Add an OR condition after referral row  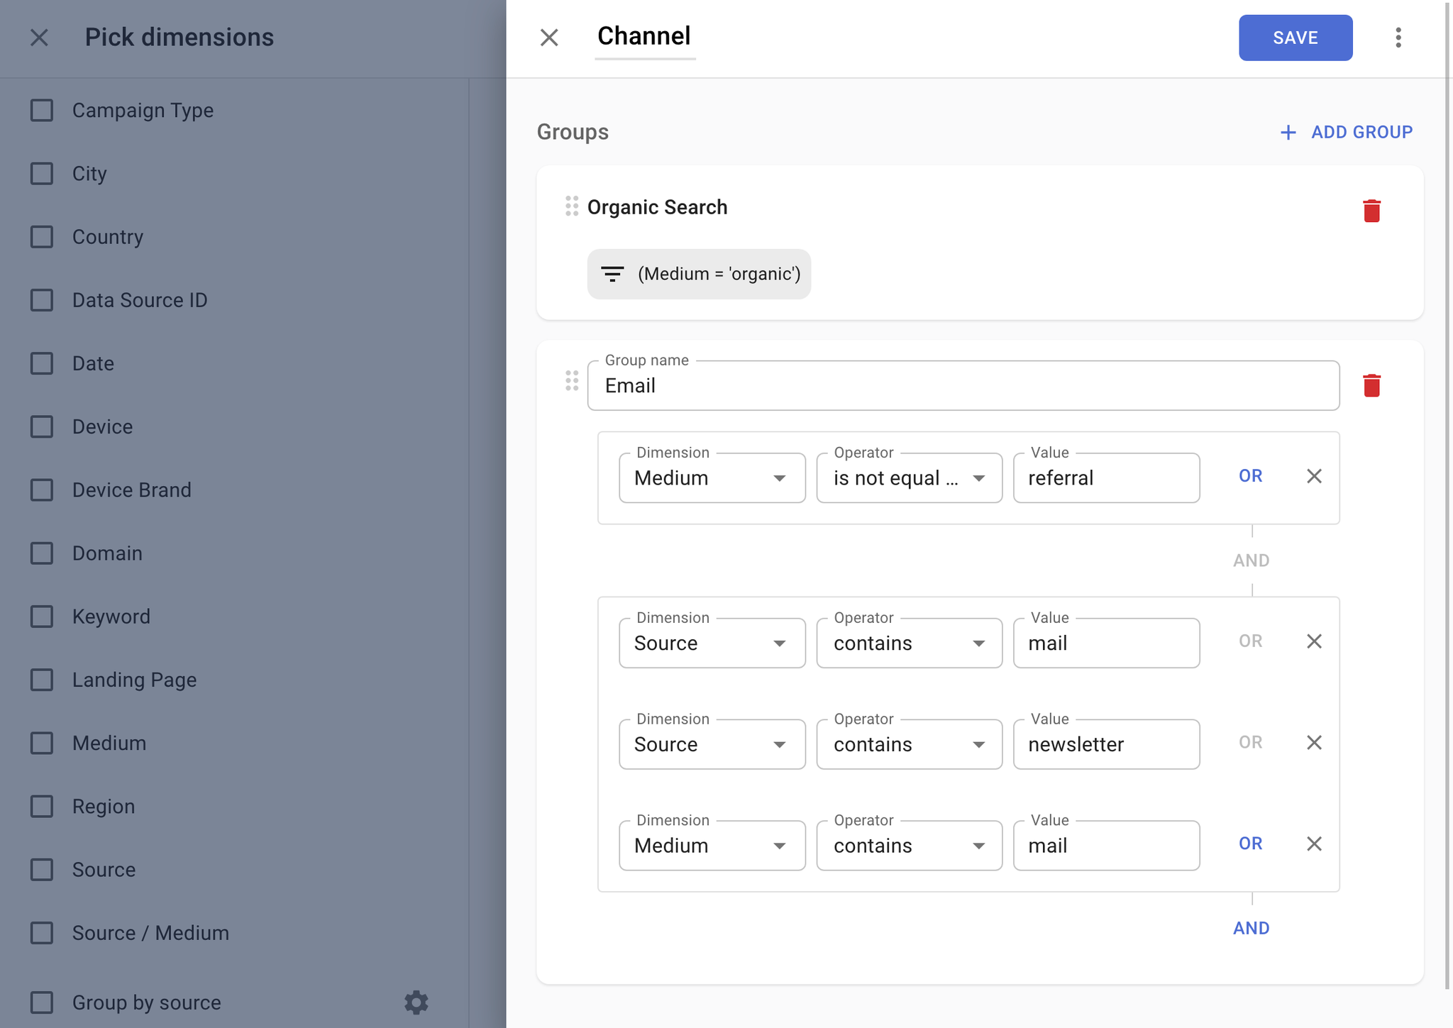(x=1250, y=476)
